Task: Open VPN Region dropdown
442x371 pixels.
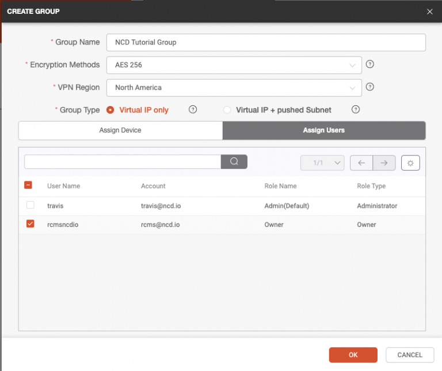Action: [x=234, y=88]
